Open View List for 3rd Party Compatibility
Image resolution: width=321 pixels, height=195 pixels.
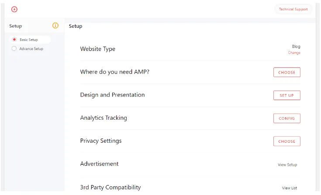pos(289,188)
